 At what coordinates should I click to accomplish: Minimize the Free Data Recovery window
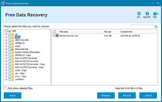click(x=152, y=3)
